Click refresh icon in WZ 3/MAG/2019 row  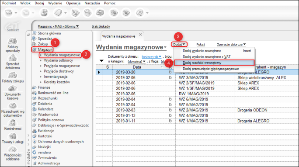(170, 77)
